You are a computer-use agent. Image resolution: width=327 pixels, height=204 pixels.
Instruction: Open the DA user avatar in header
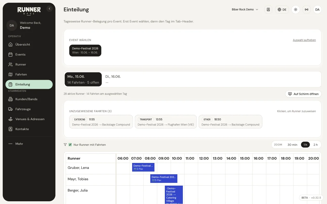tap(317, 9)
